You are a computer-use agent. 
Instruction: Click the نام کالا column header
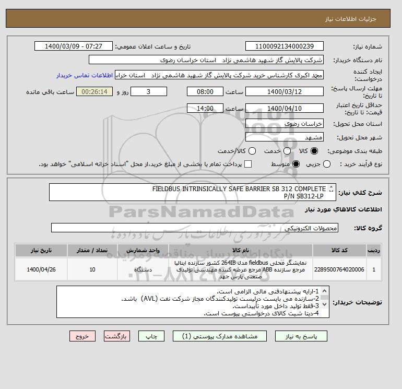[x=241, y=250]
